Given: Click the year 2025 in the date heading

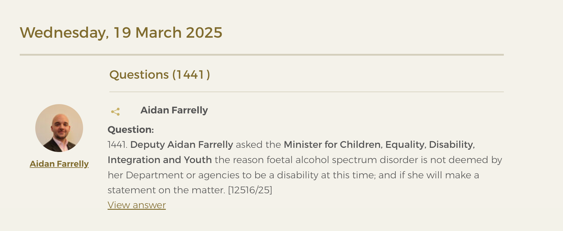Looking at the screenshot, I should click(204, 33).
